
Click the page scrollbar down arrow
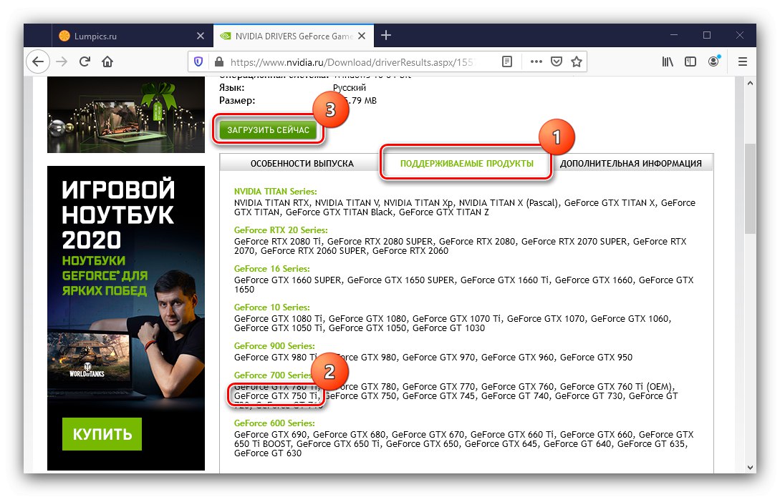pyautogui.click(x=750, y=467)
